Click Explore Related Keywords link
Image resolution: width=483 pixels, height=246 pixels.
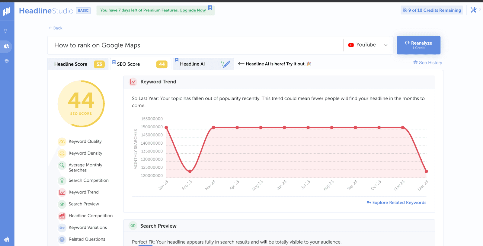pyautogui.click(x=396, y=203)
